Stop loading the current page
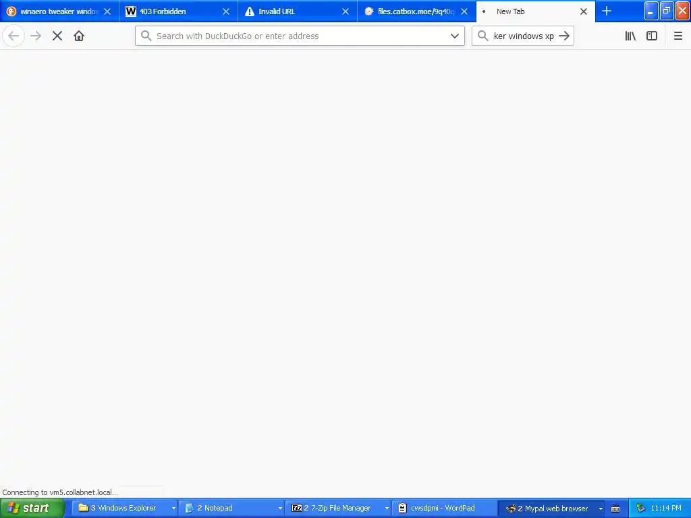This screenshot has width=691, height=518. pos(57,36)
